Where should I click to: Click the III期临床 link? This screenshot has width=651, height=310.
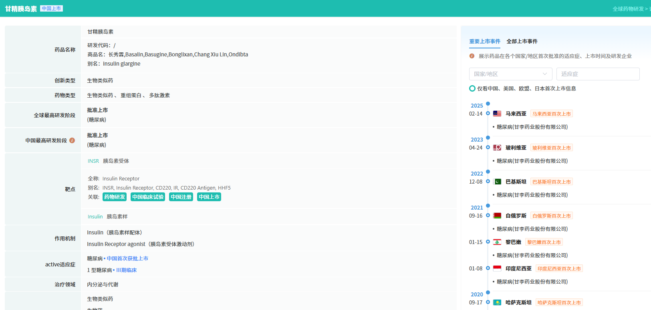[x=127, y=270]
